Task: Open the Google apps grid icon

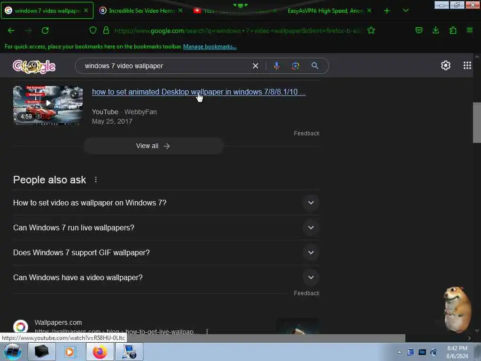Action: (x=467, y=65)
